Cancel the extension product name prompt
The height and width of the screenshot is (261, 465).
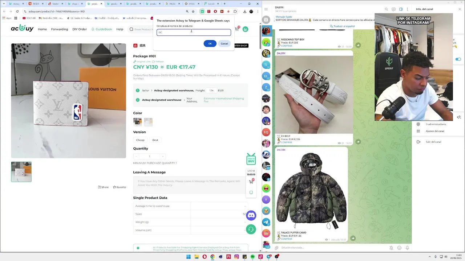224,43
